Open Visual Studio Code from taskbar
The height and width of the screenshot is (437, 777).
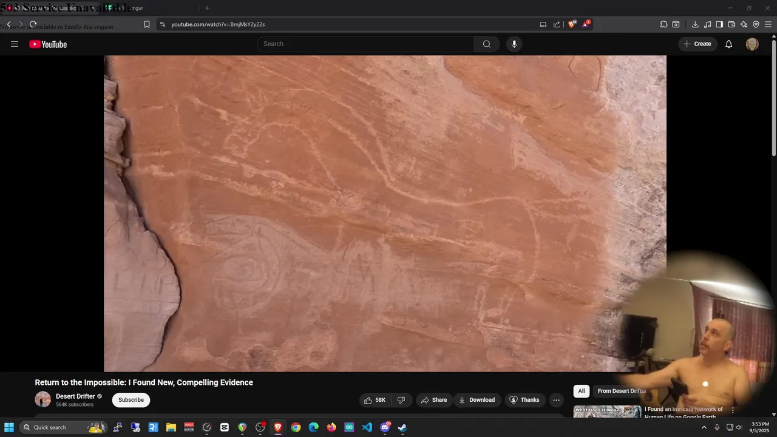367,427
